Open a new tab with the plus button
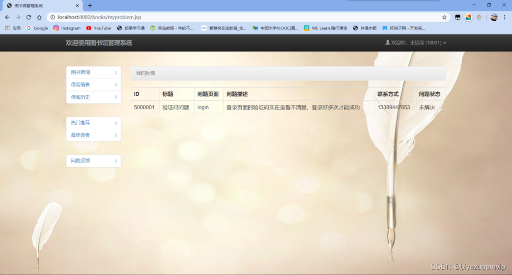512x275 pixels. (x=89, y=6)
